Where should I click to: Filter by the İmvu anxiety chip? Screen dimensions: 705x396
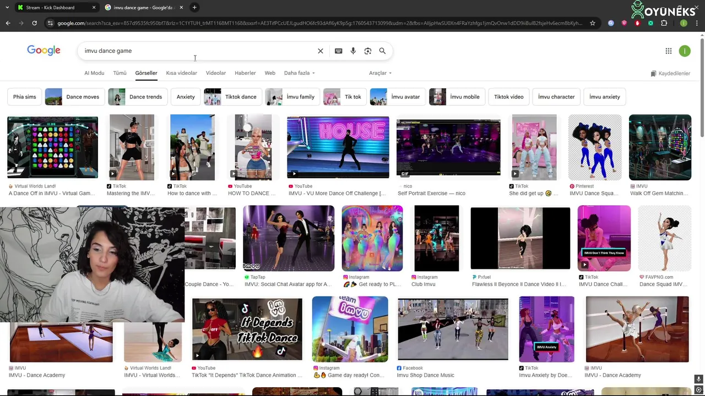tap(605, 97)
